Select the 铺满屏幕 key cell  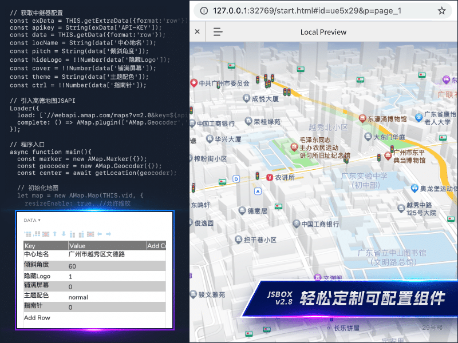[46, 286]
